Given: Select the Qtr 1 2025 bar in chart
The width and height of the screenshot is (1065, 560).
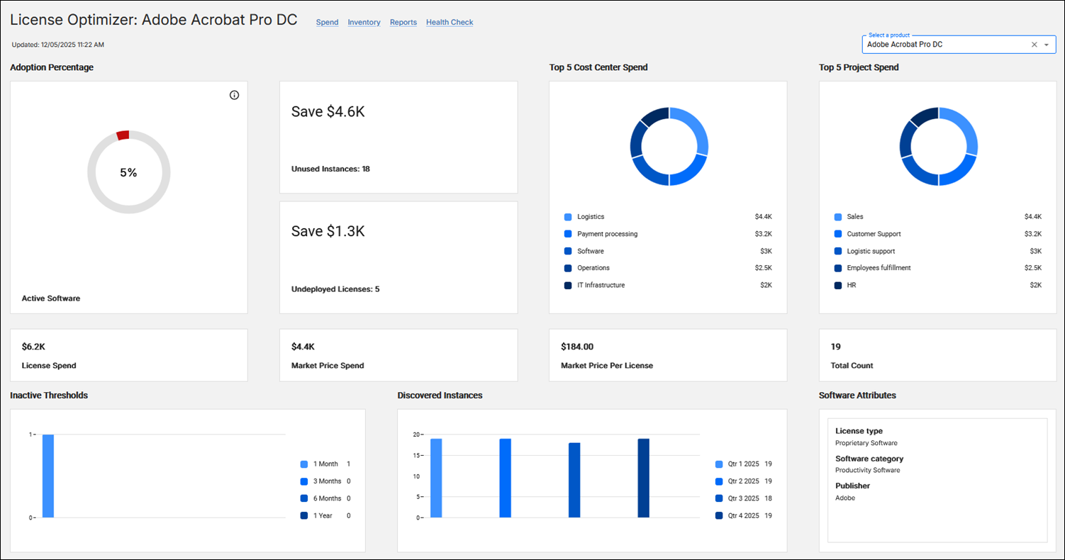Looking at the screenshot, I should 436,478.
